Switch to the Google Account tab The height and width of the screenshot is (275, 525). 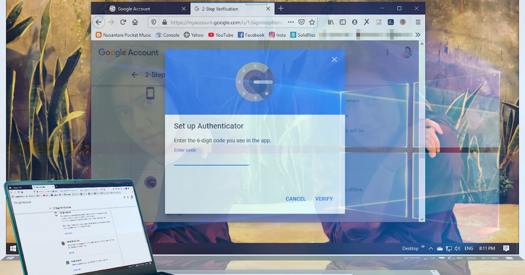point(133,8)
